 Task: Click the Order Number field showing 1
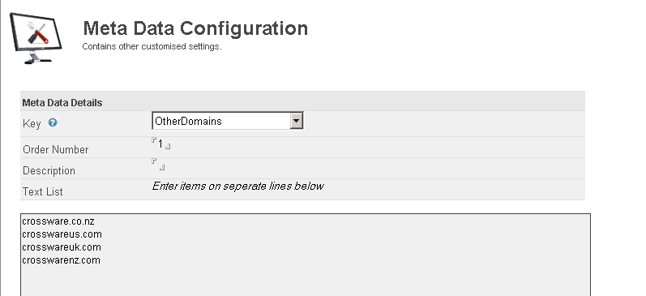[x=160, y=144]
